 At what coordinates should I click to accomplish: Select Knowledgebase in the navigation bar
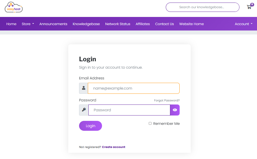(86, 24)
